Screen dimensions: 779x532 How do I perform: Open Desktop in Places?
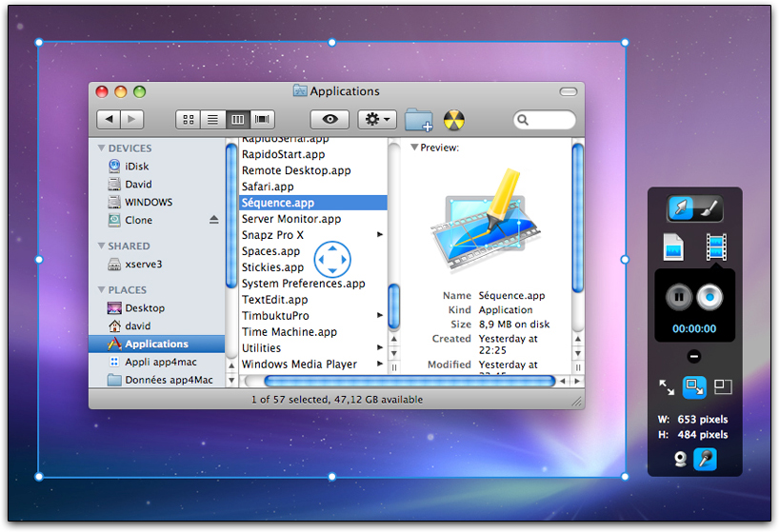(x=156, y=307)
